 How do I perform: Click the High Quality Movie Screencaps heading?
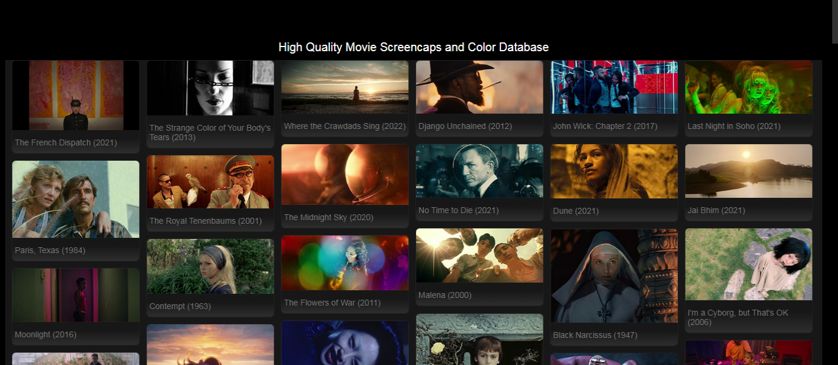(414, 47)
